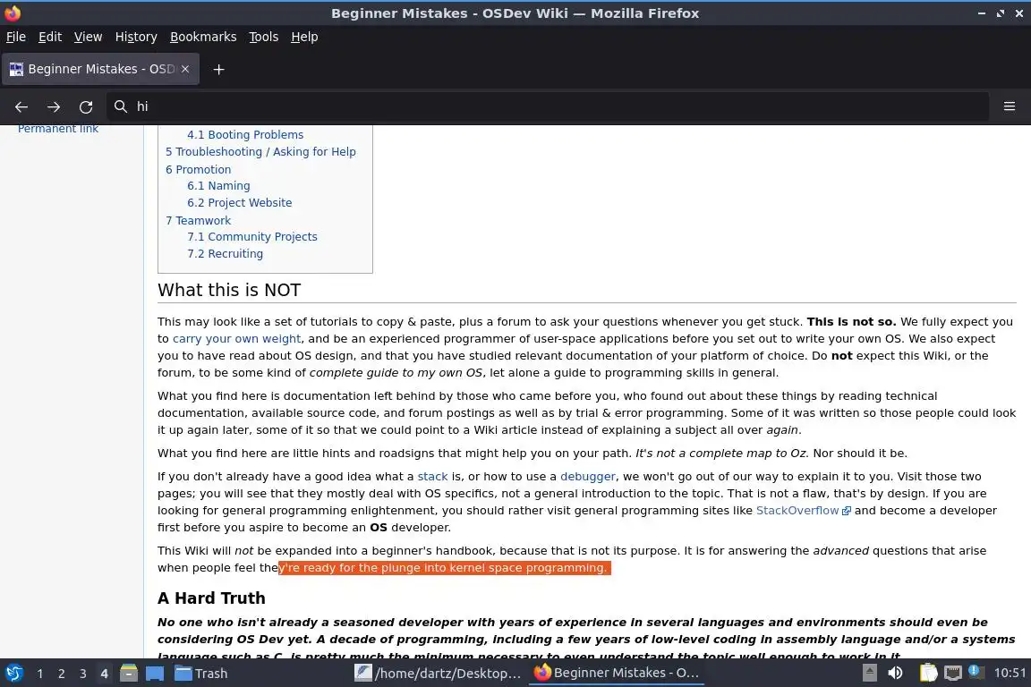Switch to workspace 3
1031x687 pixels.
pyautogui.click(x=83, y=674)
